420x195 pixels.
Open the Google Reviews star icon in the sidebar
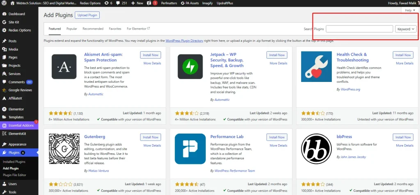pos(4,90)
